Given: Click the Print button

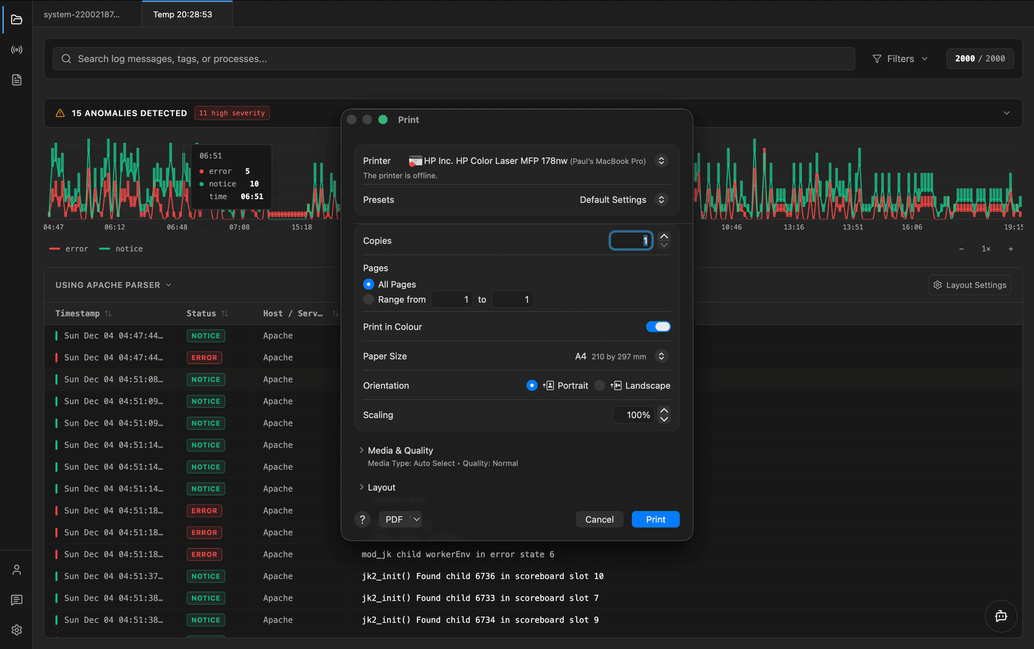Looking at the screenshot, I should tap(655, 519).
